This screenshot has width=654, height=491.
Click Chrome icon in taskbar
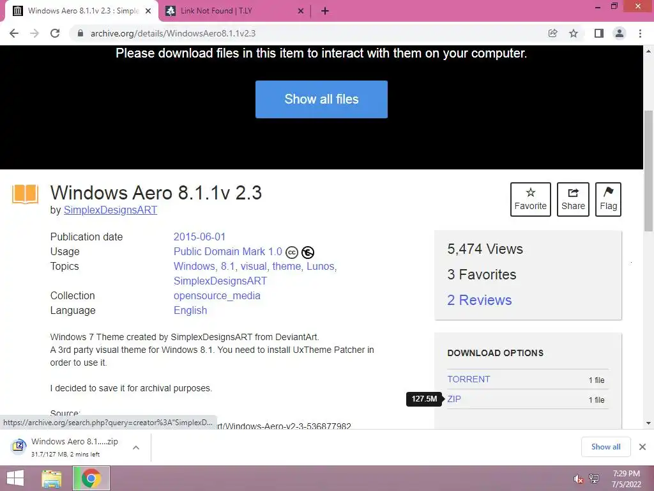tap(91, 478)
